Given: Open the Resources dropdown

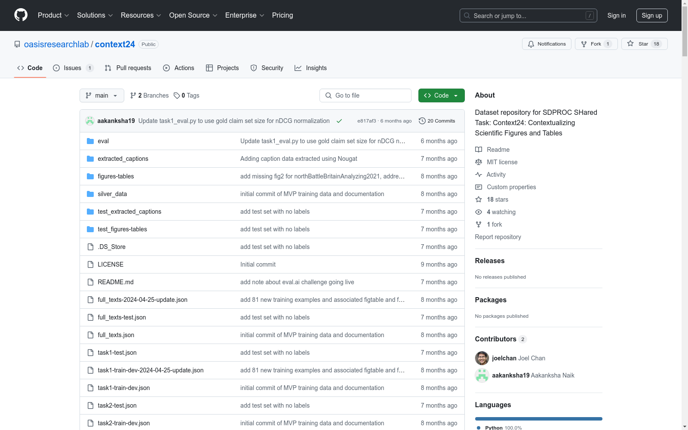Looking at the screenshot, I should [141, 15].
